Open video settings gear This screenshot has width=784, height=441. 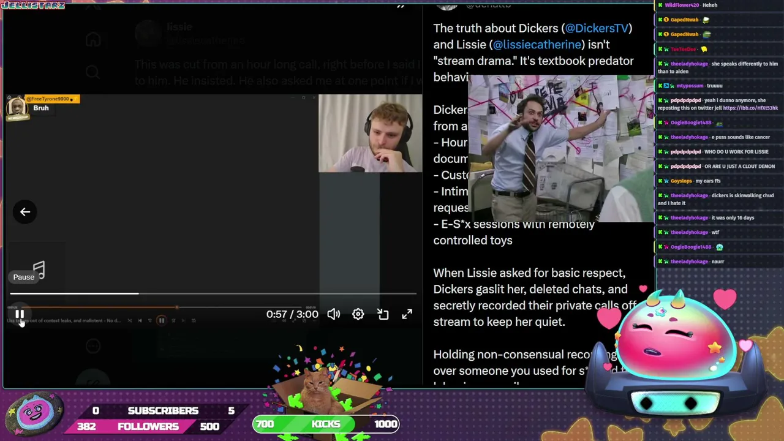358,314
